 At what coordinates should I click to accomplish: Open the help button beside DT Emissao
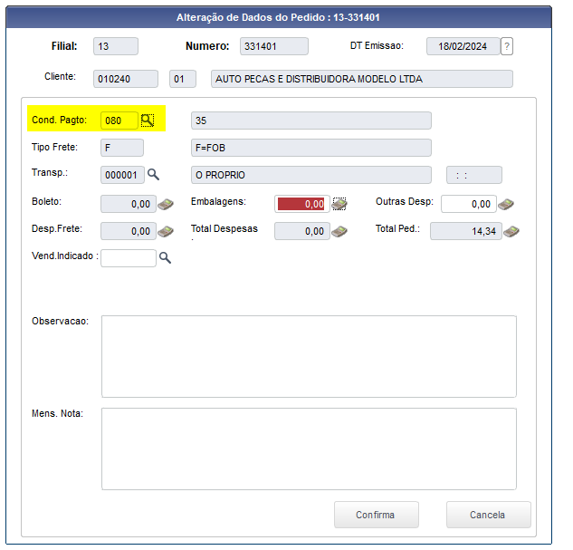coord(507,46)
